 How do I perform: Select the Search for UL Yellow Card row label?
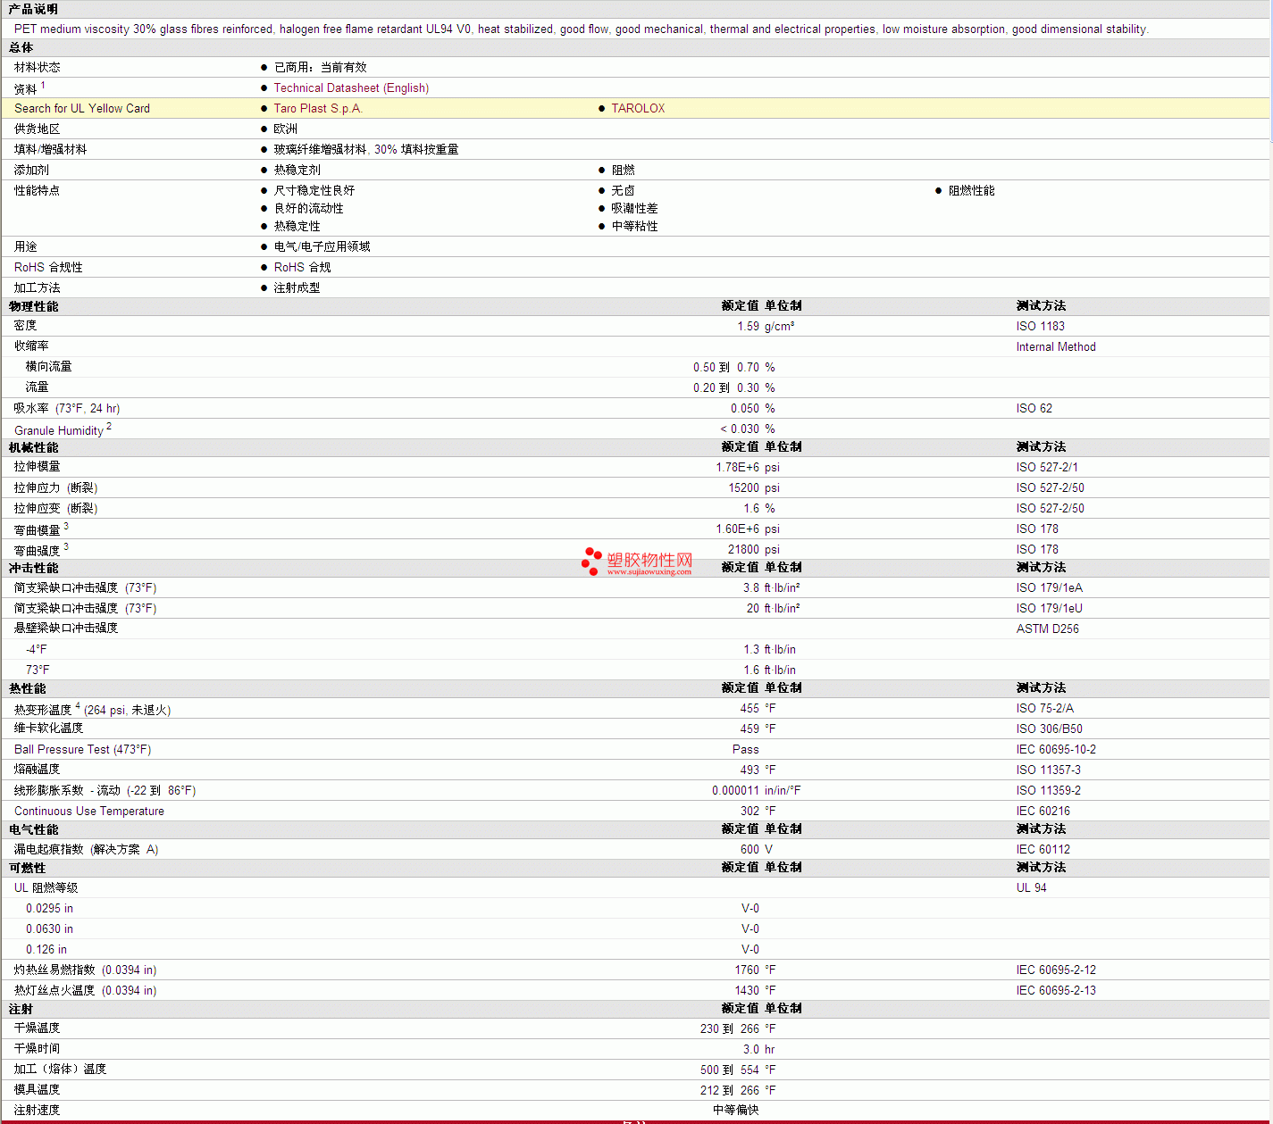pyautogui.click(x=82, y=108)
